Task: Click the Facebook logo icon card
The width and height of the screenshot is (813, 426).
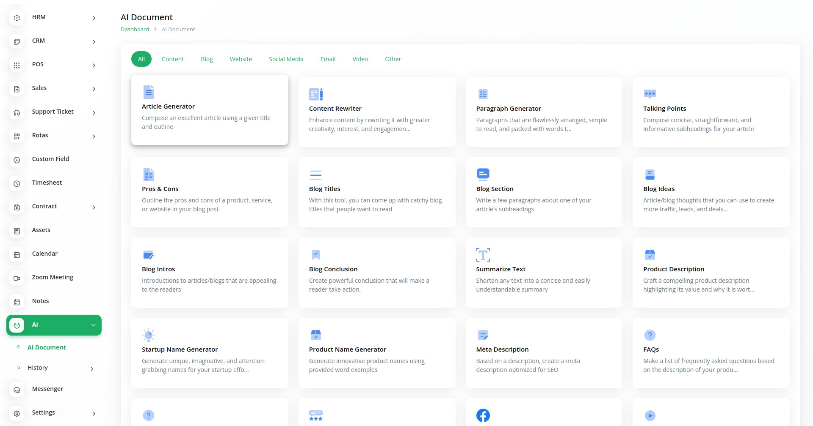Action: click(x=544, y=412)
